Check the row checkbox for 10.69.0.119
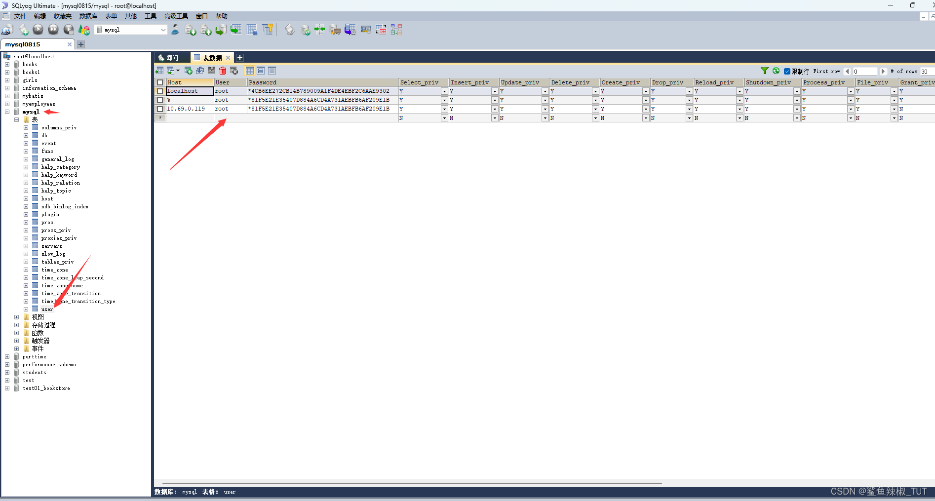This screenshot has height=501, width=935. [160, 109]
